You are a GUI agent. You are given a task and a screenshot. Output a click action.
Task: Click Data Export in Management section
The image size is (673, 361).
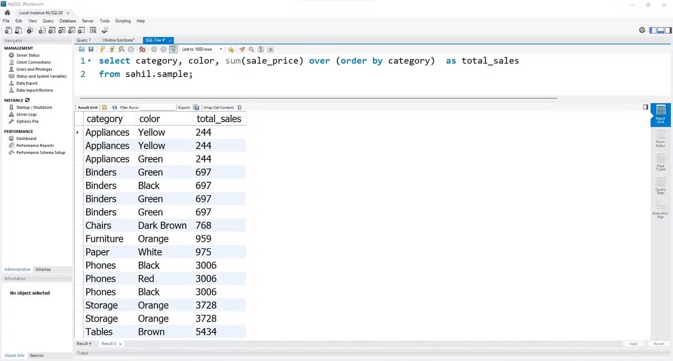[27, 83]
